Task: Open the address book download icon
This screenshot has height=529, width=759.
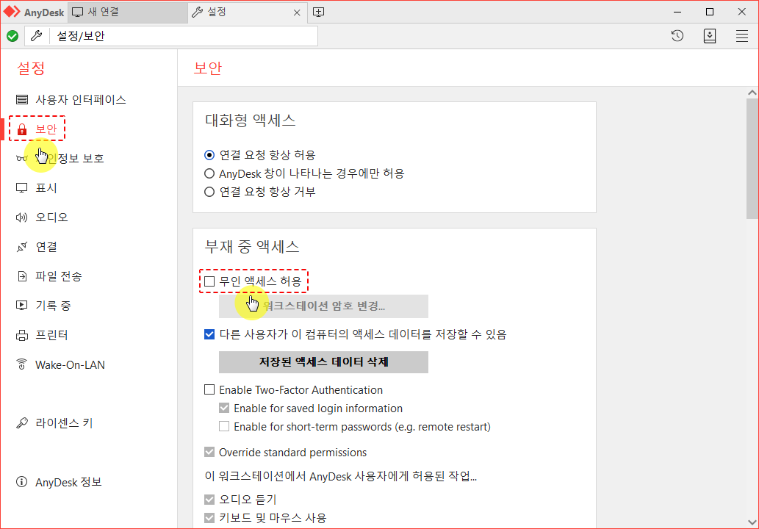Action: coord(710,36)
